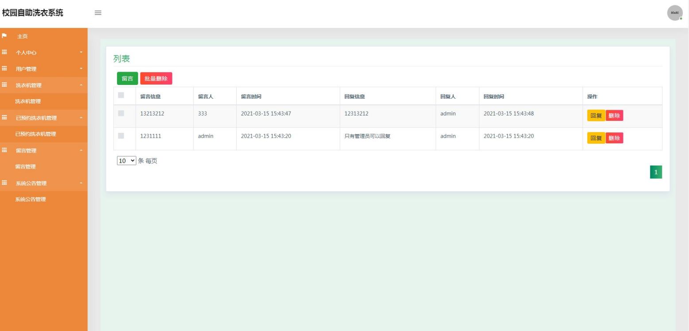Check the row checkbox for message 13213212
The image size is (689, 331).
tap(121, 113)
